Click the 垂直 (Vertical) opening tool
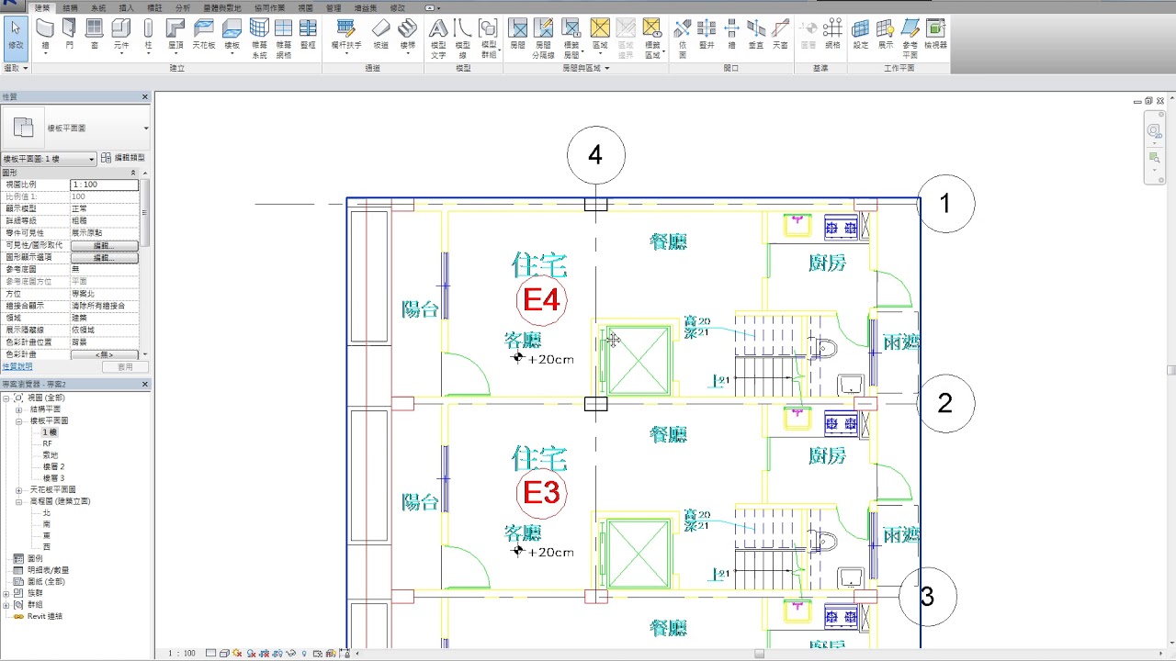This screenshot has height=661, width=1176. (756, 36)
